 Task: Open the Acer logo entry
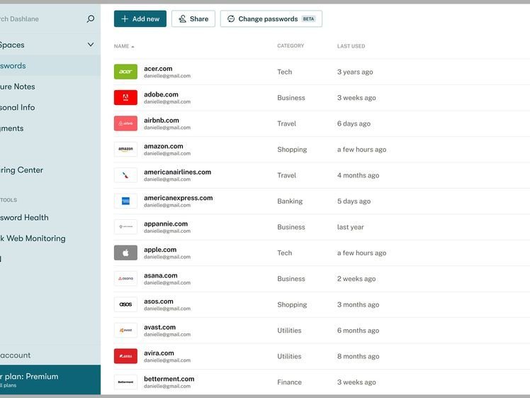(x=125, y=72)
